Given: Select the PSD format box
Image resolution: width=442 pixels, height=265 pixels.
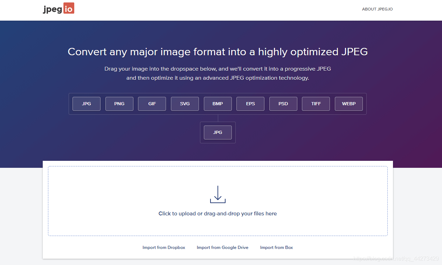Looking at the screenshot, I should 283,104.
